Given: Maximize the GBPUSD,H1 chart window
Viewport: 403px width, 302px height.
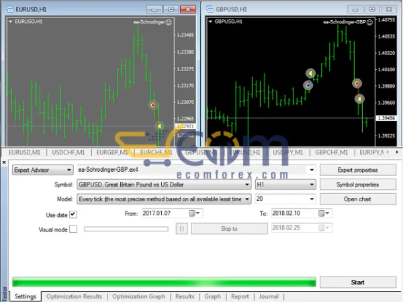Looking at the screenshot, I should [372, 9].
